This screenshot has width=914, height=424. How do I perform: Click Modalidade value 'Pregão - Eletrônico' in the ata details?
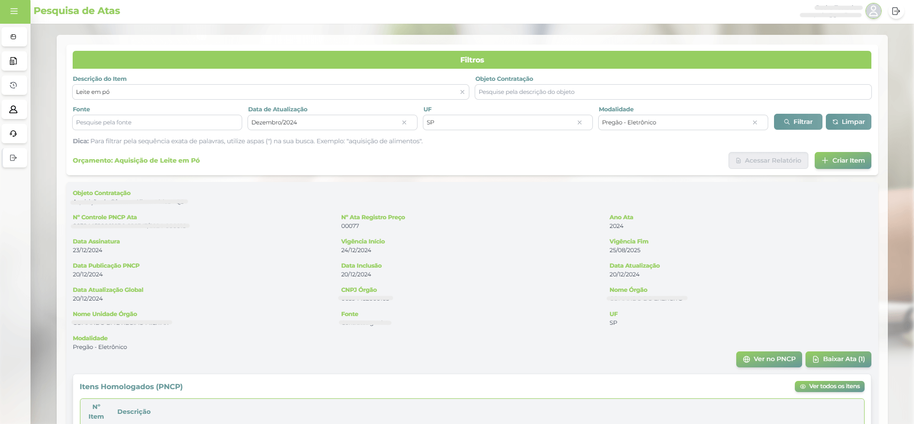(x=100, y=347)
